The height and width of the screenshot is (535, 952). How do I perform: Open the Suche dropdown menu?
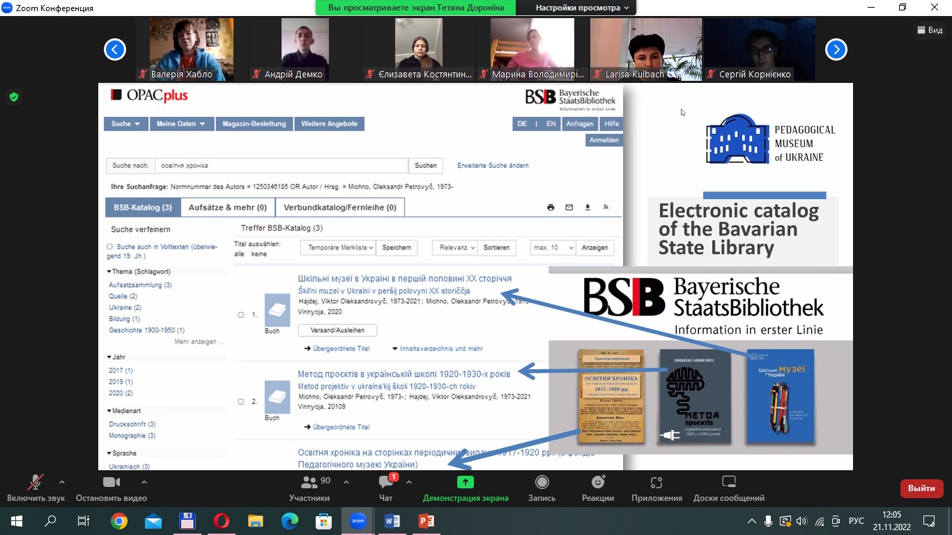(126, 124)
